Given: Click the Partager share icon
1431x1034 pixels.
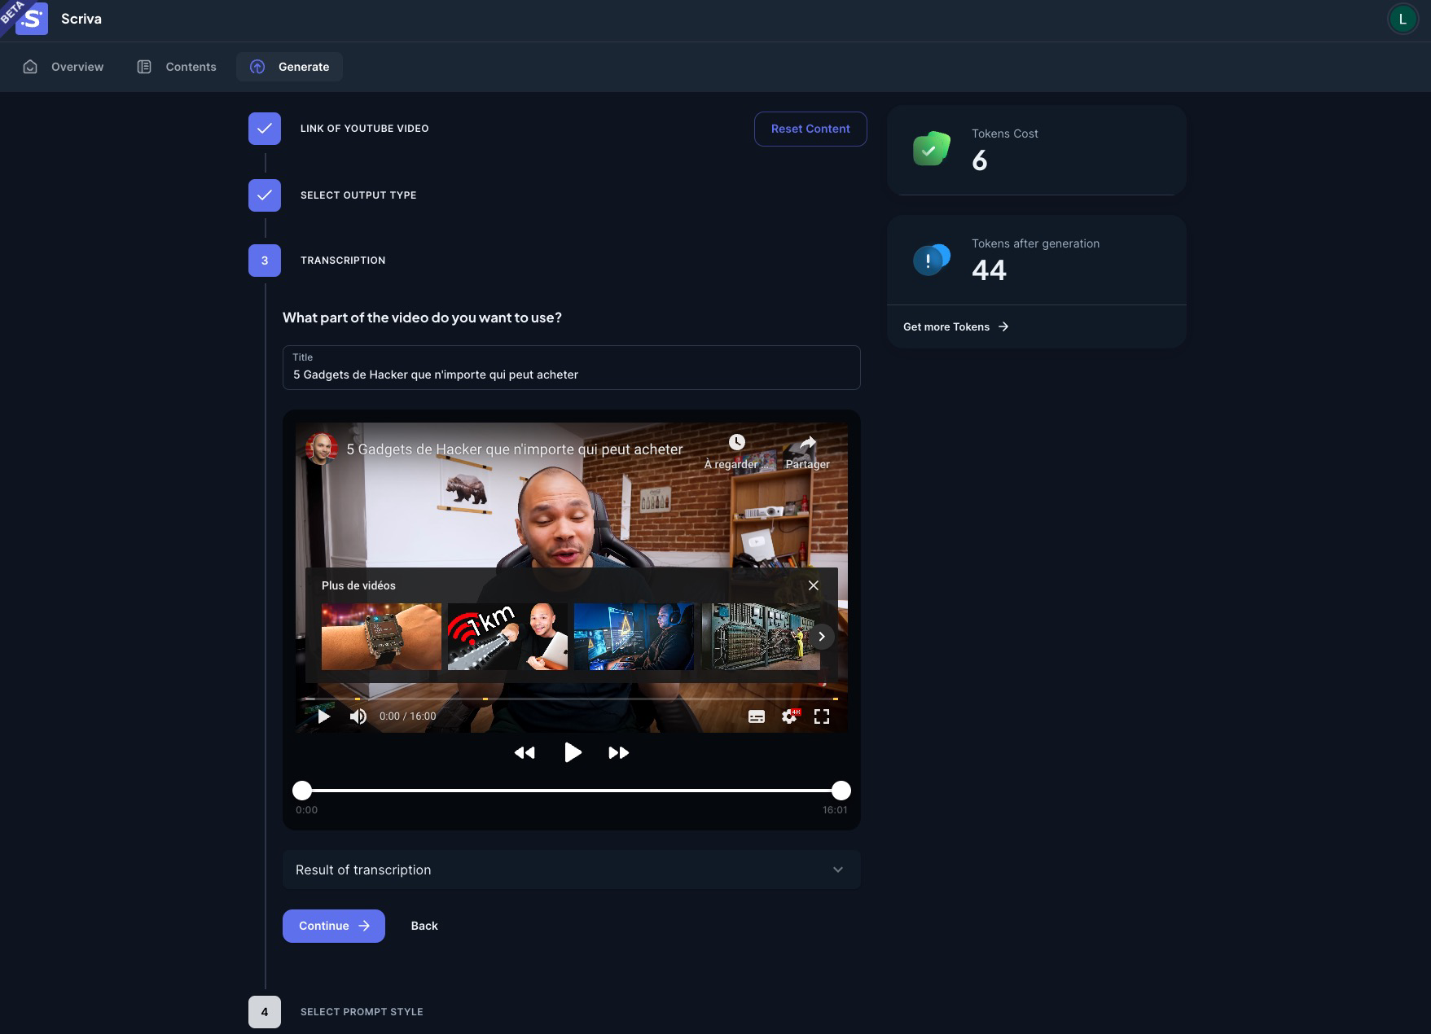Looking at the screenshot, I should [807, 444].
